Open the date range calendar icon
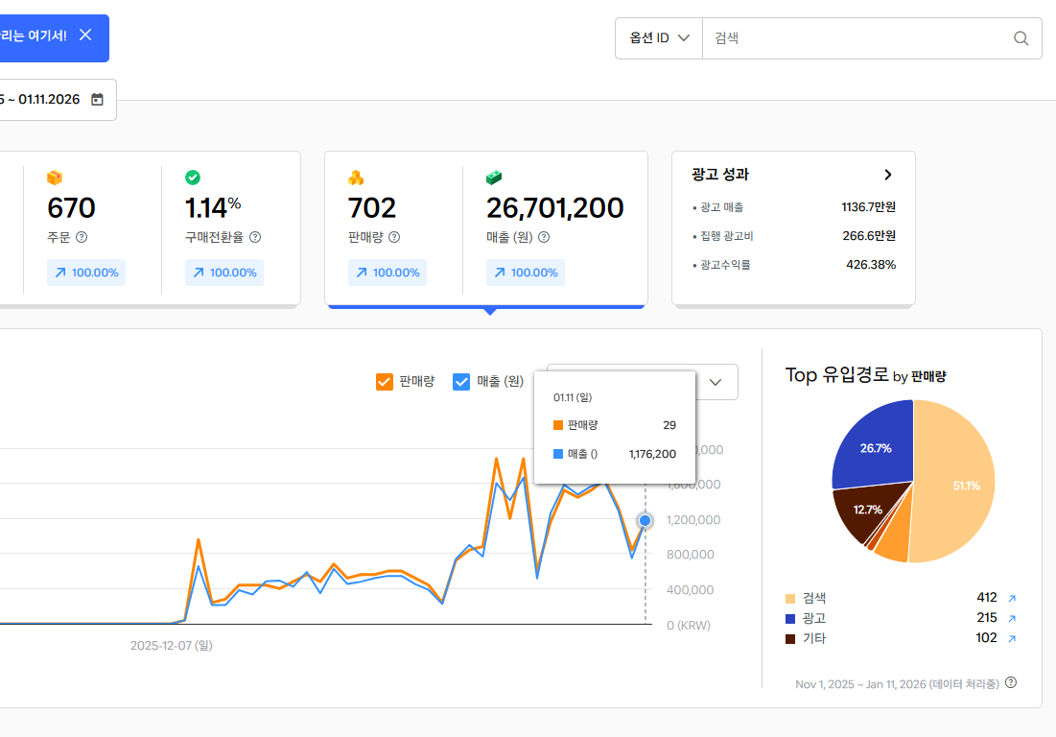 tap(97, 100)
